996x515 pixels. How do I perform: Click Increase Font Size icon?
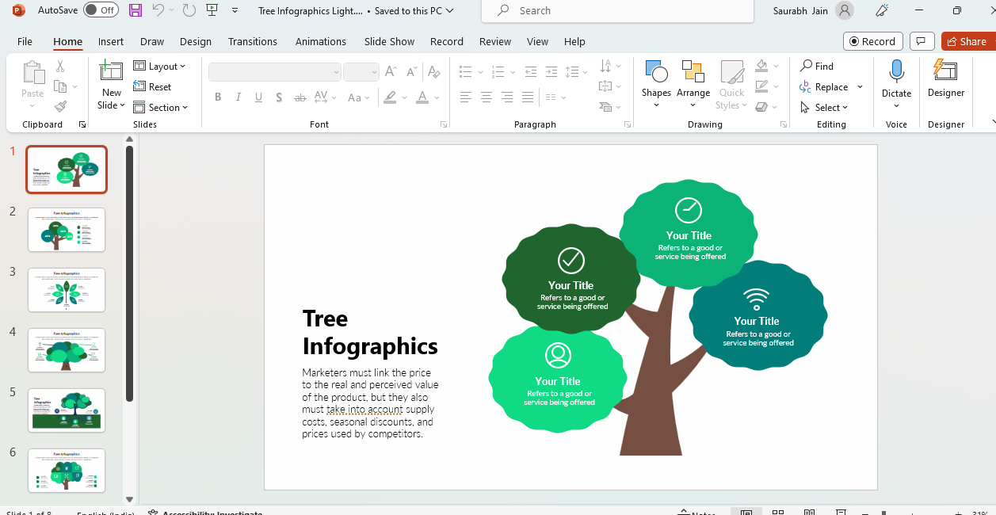(x=390, y=71)
